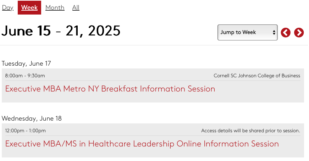
Task: Open Executive MBA Metro NY Breakfast Information Session
Action: pyautogui.click(x=110, y=89)
